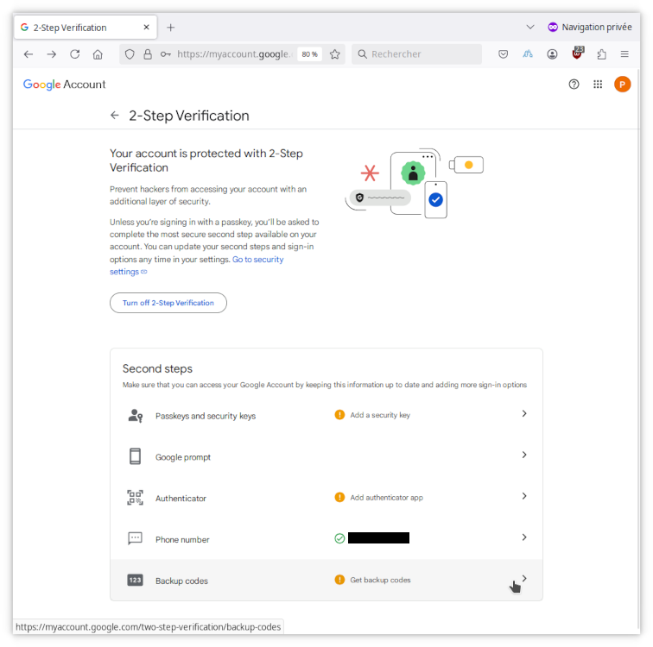Click Turn off 2-Step Verification button
Image resolution: width=653 pixels, height=647 pixels.
tap(168, 303)
